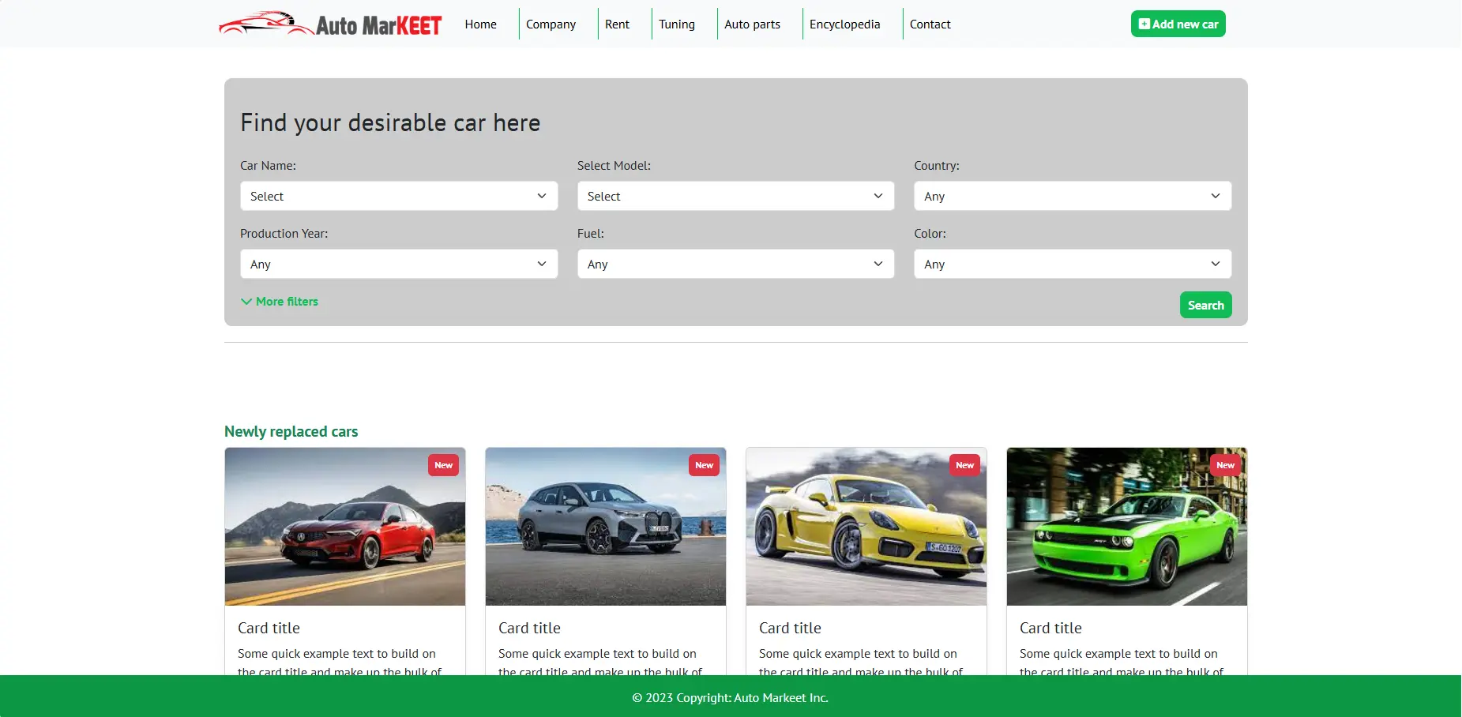
Task: Click the Auto Markeet car logo
Action: click(x=330, y=24)
